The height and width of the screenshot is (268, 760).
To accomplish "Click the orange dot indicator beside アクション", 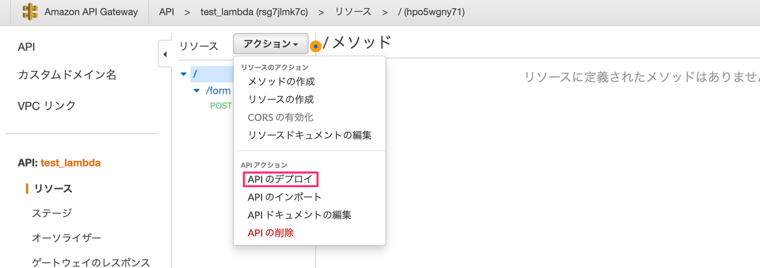I will pyautogui.click(x=316, y=46).
